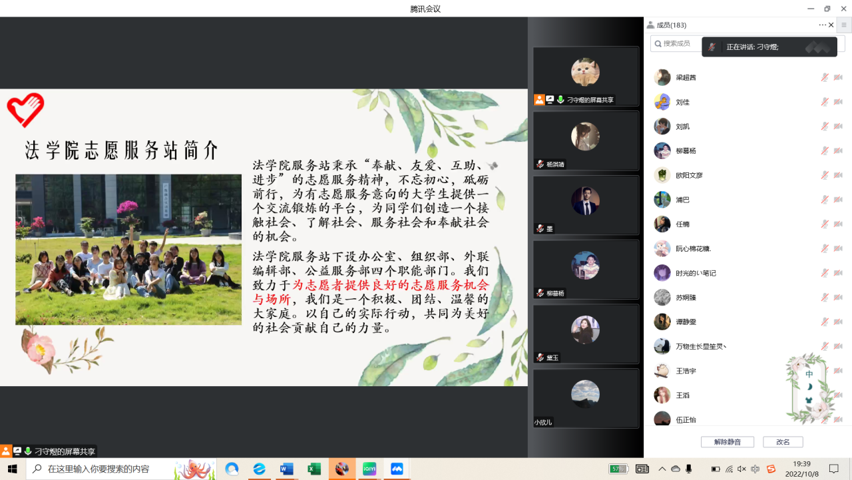Open iQIYI app in the taskbar
The height and width of the screenshot is (480, 852).
coord(369,469)
